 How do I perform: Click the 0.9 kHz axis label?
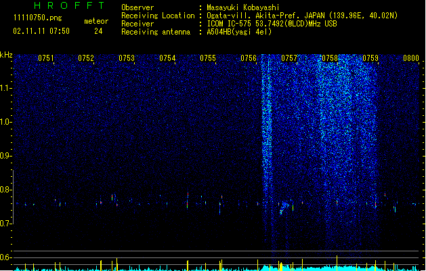coord(6,156)
